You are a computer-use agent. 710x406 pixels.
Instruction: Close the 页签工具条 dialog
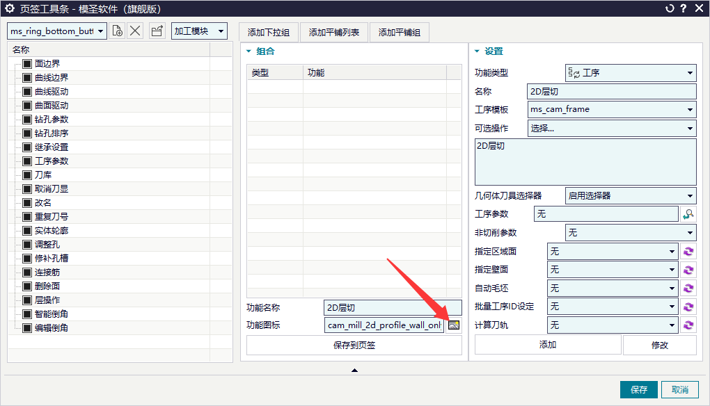699,8
